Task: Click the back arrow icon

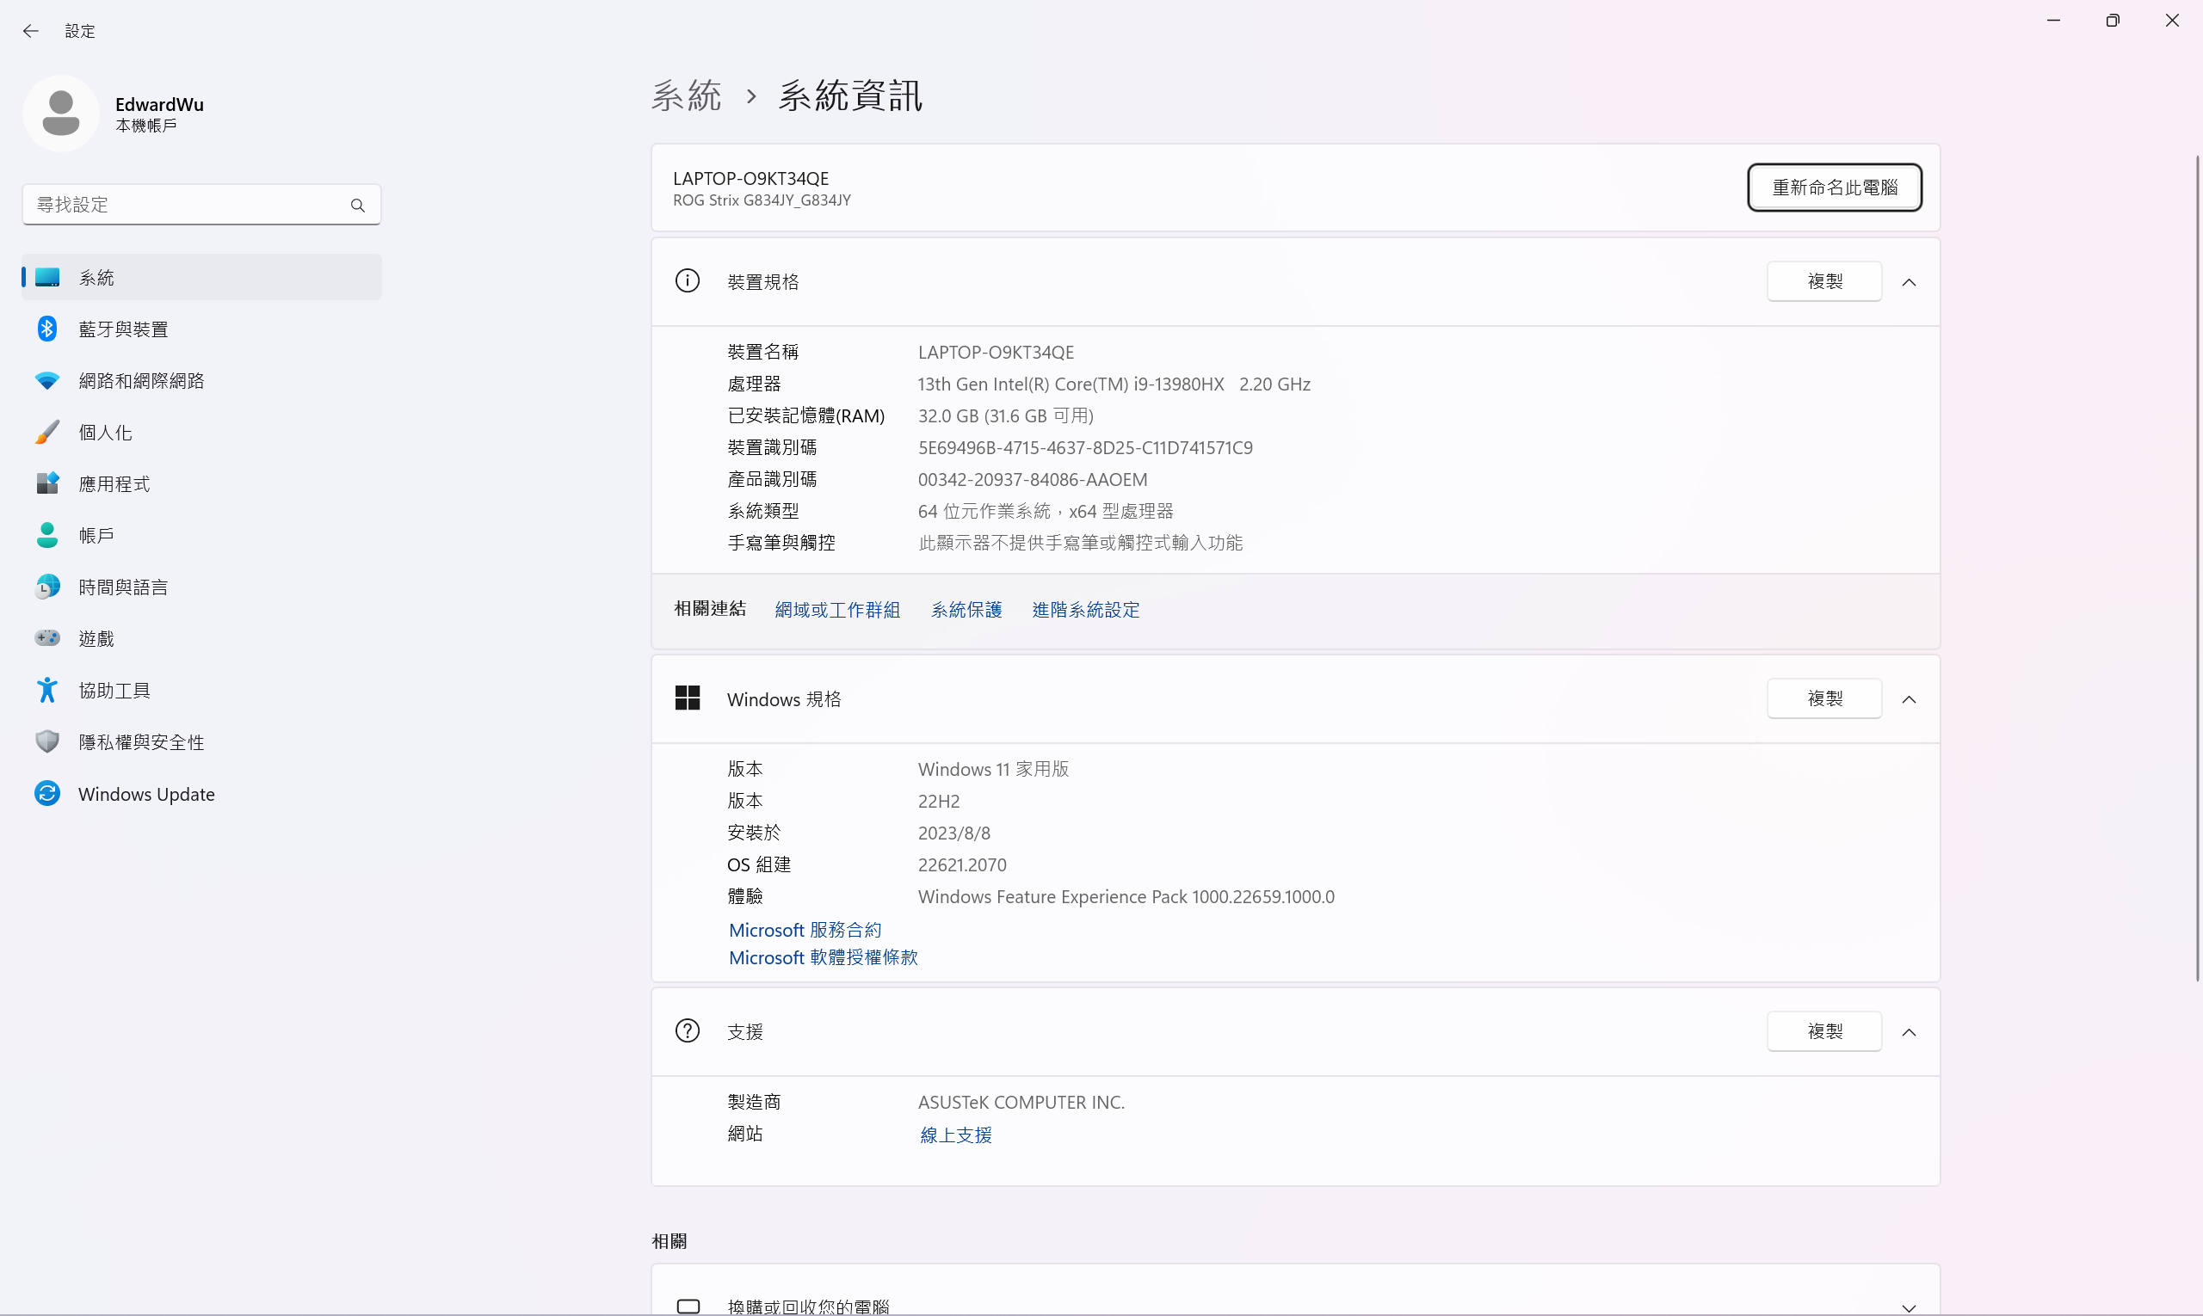Action: [31, 31]
